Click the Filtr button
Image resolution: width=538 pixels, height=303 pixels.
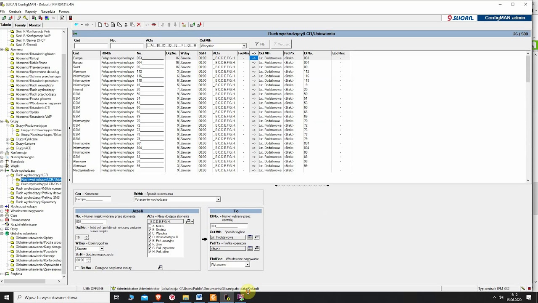pyautogui.click(x=260, y=44)
